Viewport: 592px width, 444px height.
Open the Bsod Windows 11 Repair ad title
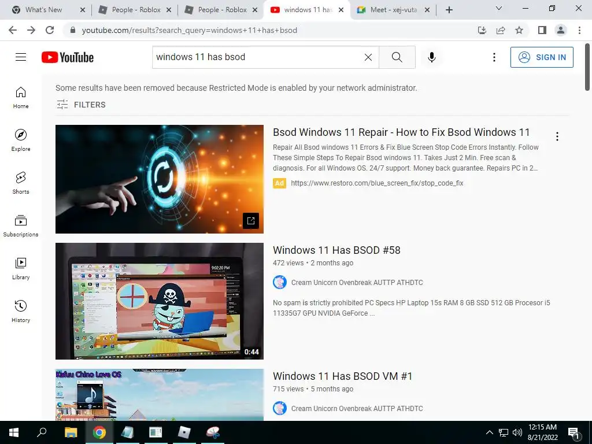point(401,132)
